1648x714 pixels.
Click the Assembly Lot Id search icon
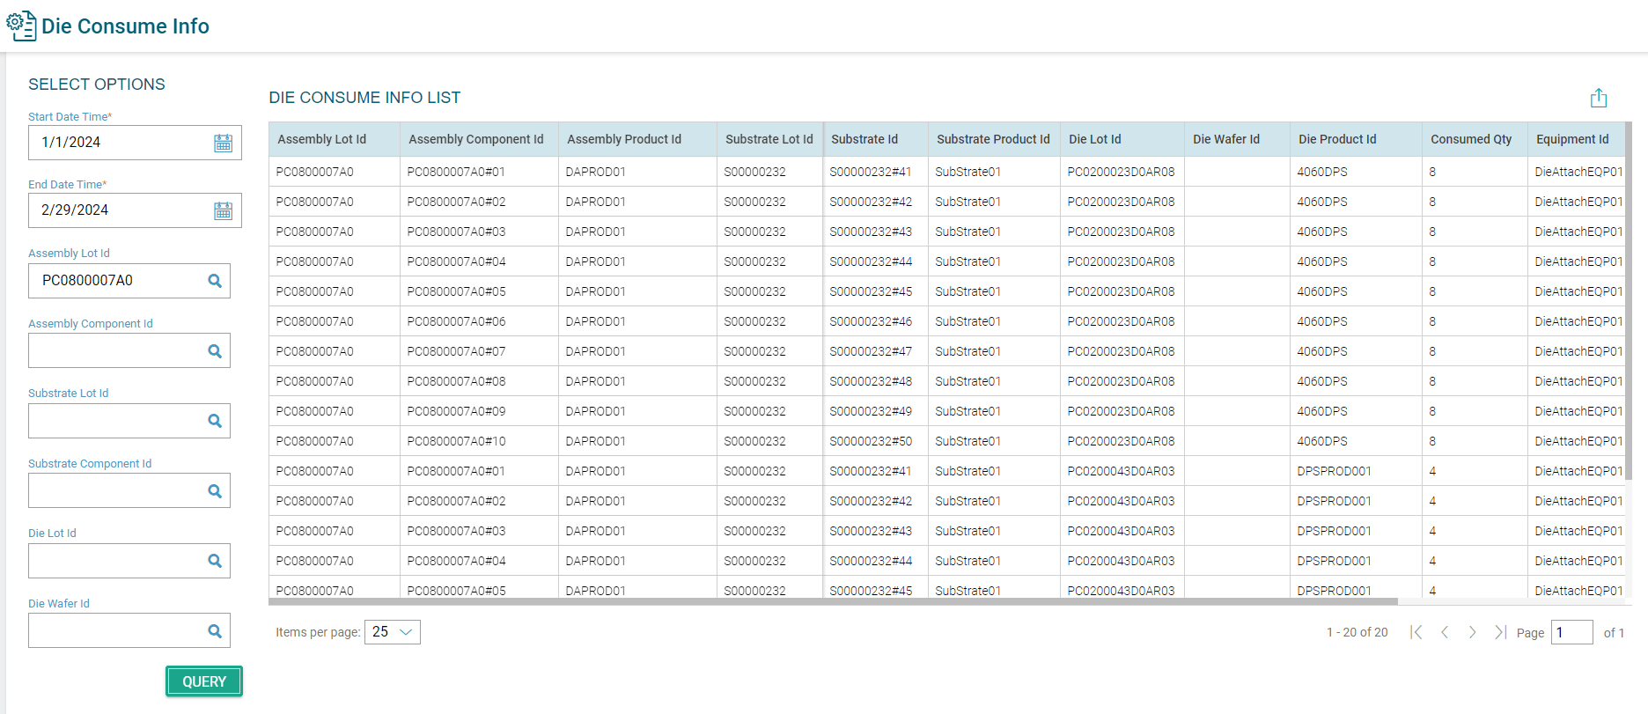214,281
